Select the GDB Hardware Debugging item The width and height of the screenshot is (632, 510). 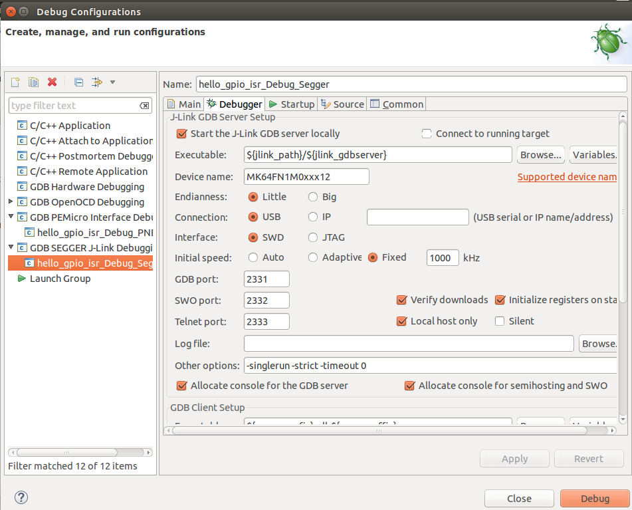(80, 187)
